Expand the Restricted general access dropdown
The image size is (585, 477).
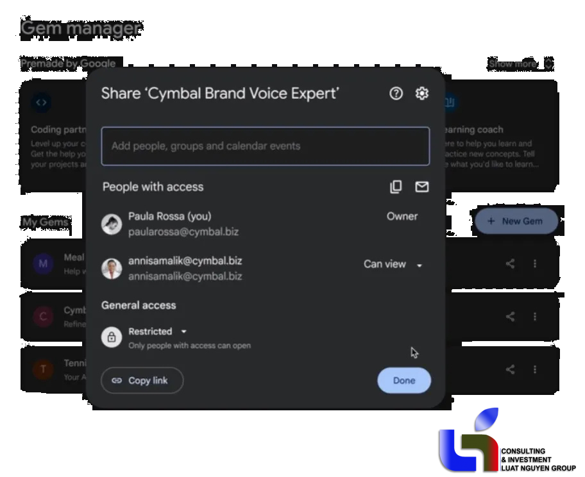pos(157,331)
